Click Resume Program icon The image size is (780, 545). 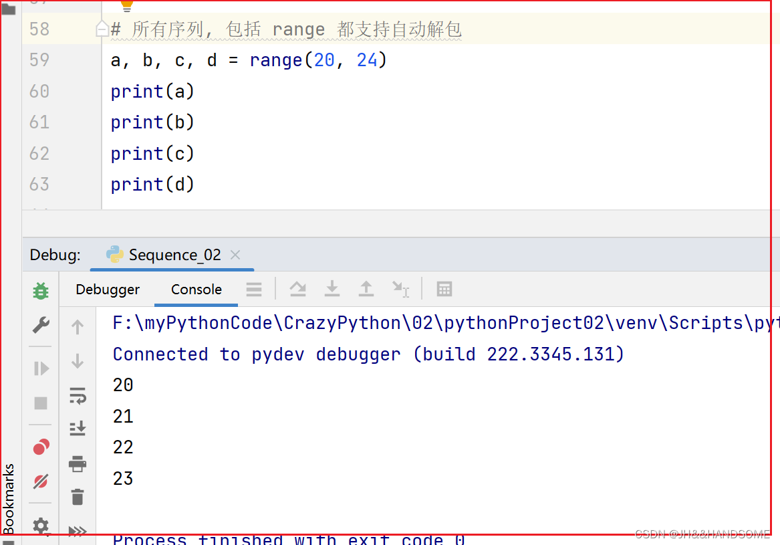pyautogui.click(x=41, y=368)
